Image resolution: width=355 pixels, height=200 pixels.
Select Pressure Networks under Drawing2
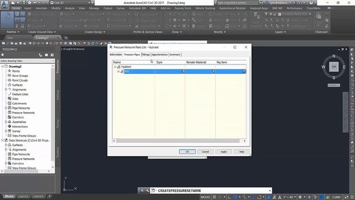(x=23, y=113)
